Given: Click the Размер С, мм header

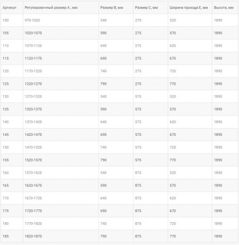Looking at the screenshot, I should (147, 8).
